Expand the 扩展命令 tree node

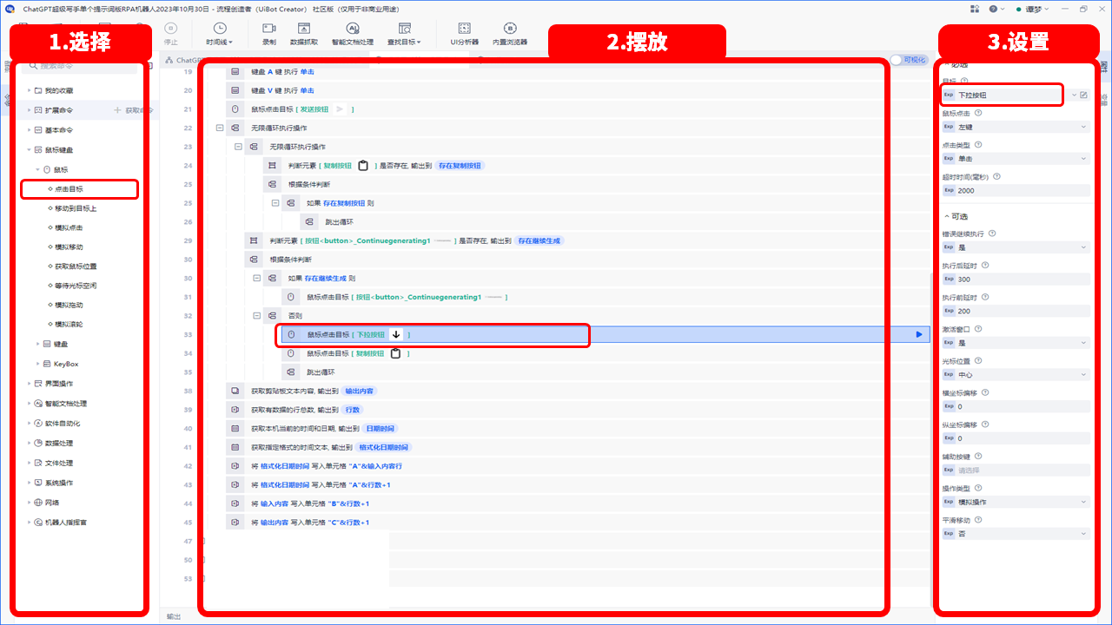28,110
